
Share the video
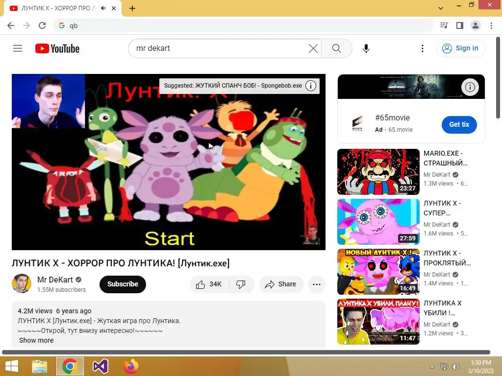[281, 284]
